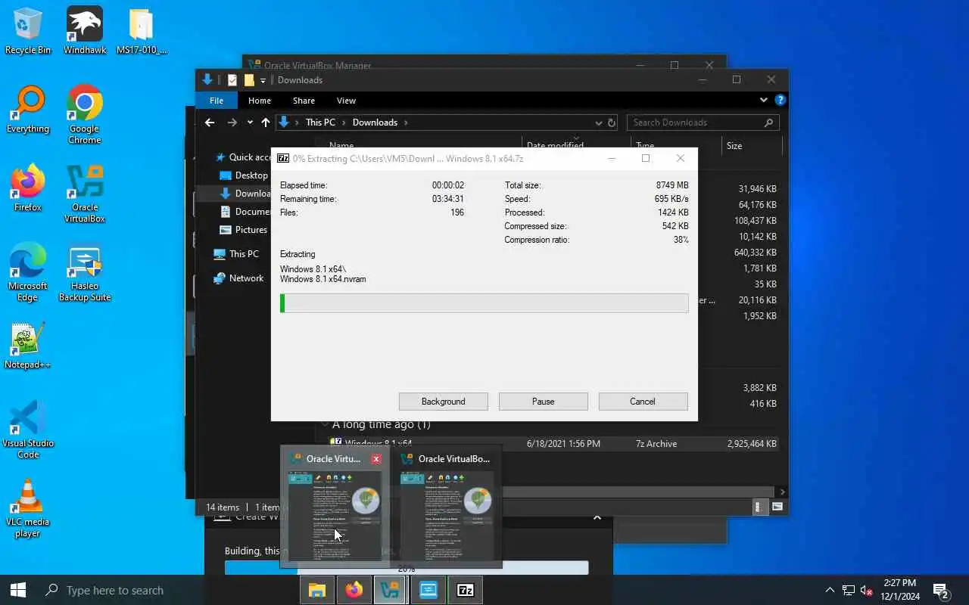Click the Forward arrow in File Explorer
Image resolution: width=969 pixels, height=605 pixels.
(x=232, y=123)
